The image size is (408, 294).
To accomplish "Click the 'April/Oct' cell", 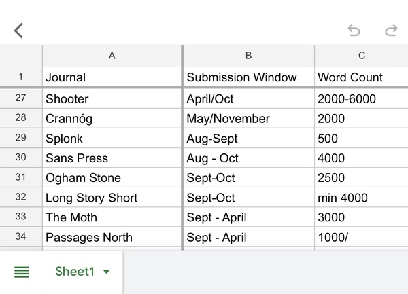I will (249, 98).
